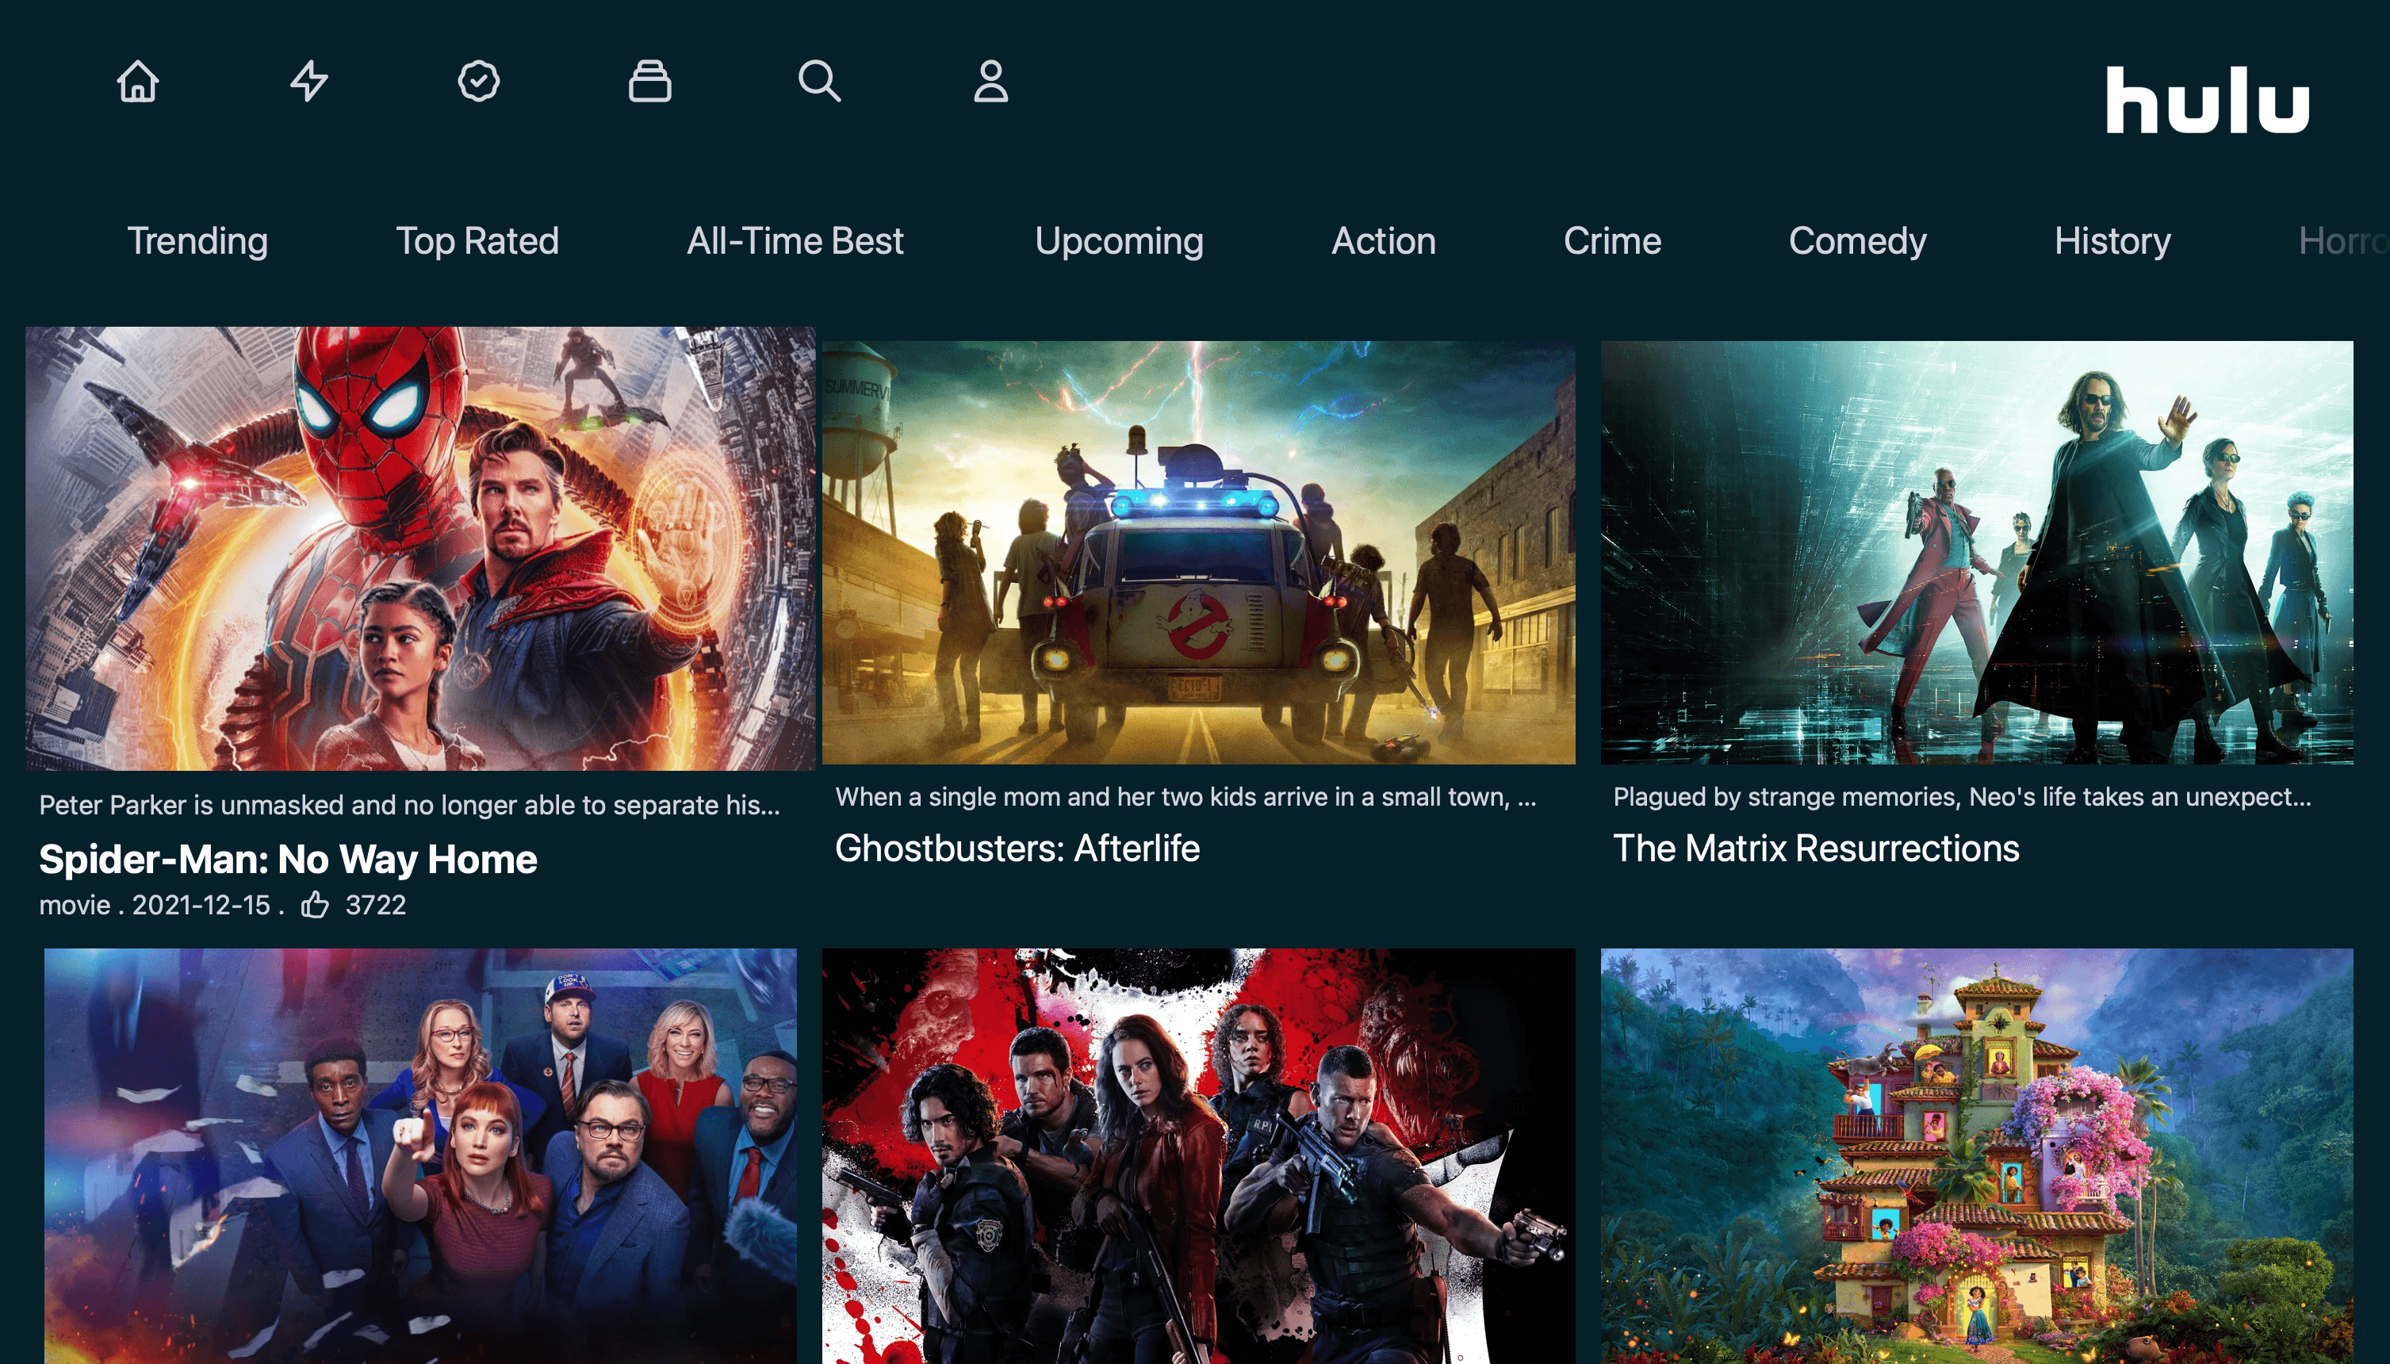The height and width of the screenshot is (1364, 2390).
Task: Click the lightning bolt Trending icon
Action: click(x=308, y=81)
